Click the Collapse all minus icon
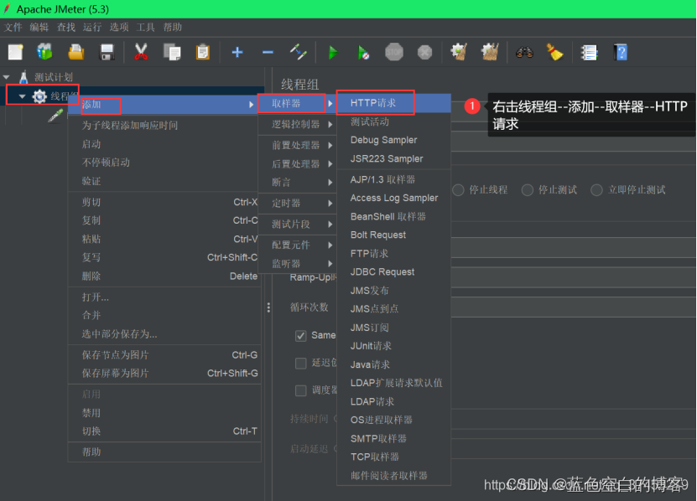 268,53
